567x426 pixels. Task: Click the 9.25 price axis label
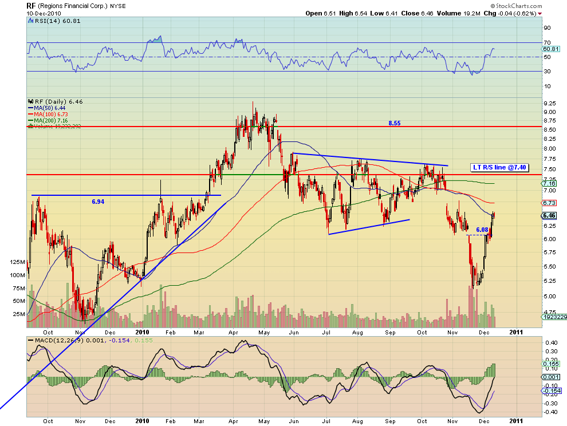point(550,104)
